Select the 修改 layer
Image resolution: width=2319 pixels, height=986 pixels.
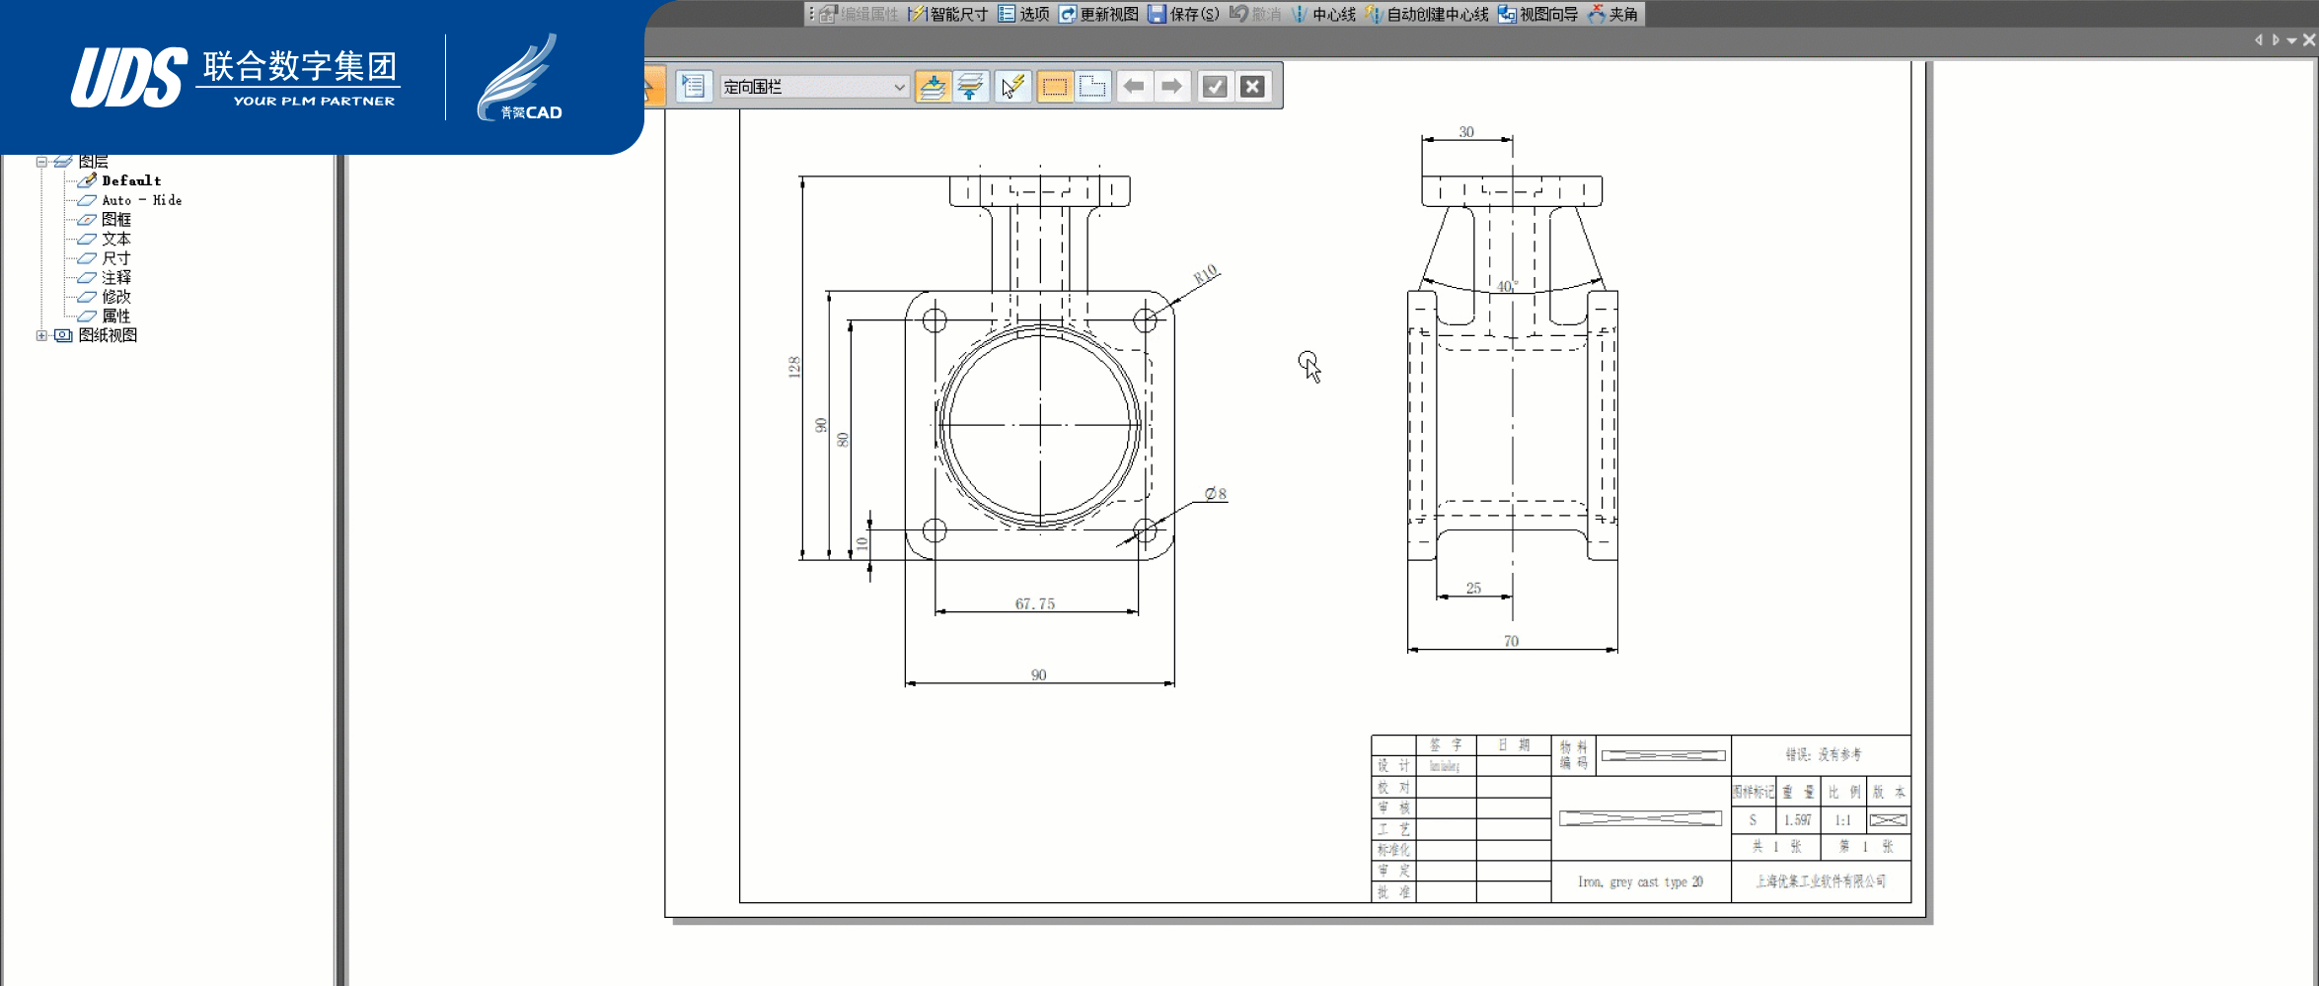click(x=116, y=297)
